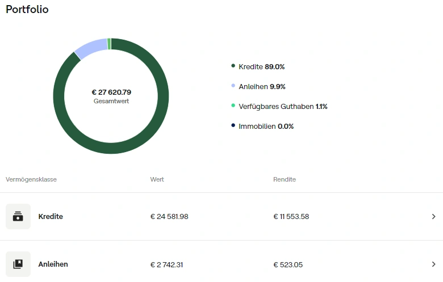The width and height of the screenshot is (443, 282).
Task: Click the dark green Kredite legend dot
Action: click(x=233, y=66)
